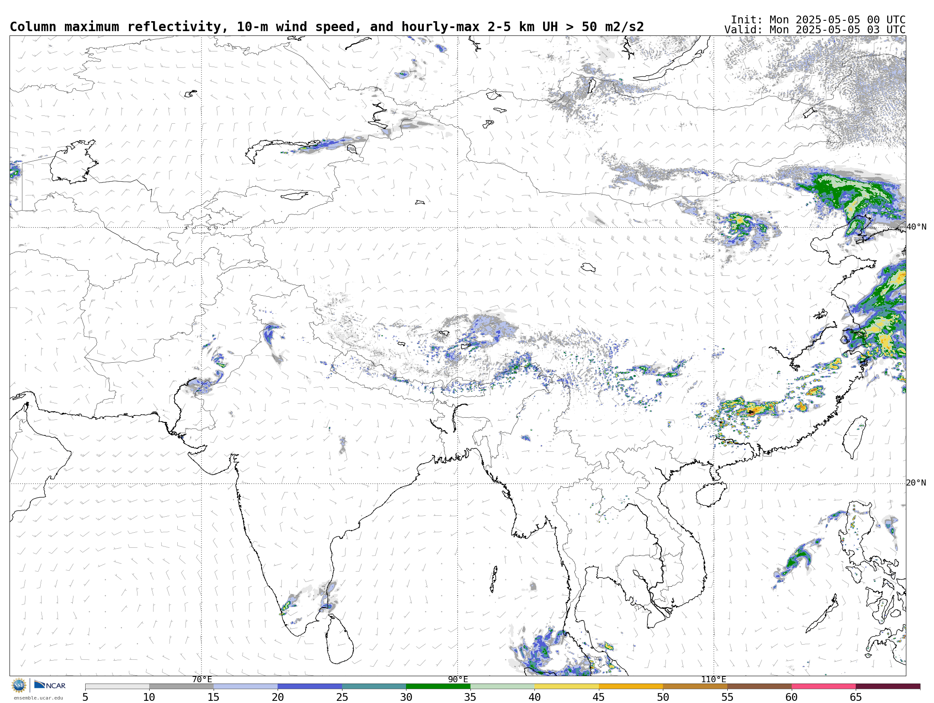This screenshot has height=703, width=934.
Task: Click the colorbar tick label '50'
Action: (x=663, y=697)
